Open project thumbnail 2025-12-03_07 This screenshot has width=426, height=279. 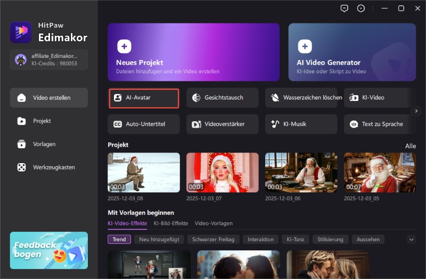point(223,173)
